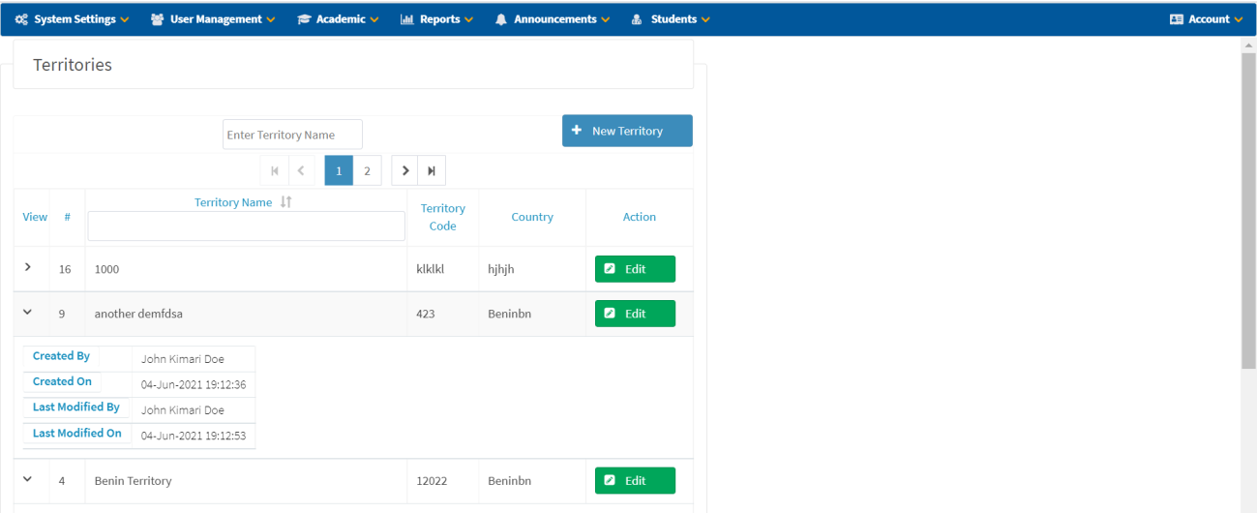
Task: Toggle details chevron for Benin Territory row
Action: (28, 479)
